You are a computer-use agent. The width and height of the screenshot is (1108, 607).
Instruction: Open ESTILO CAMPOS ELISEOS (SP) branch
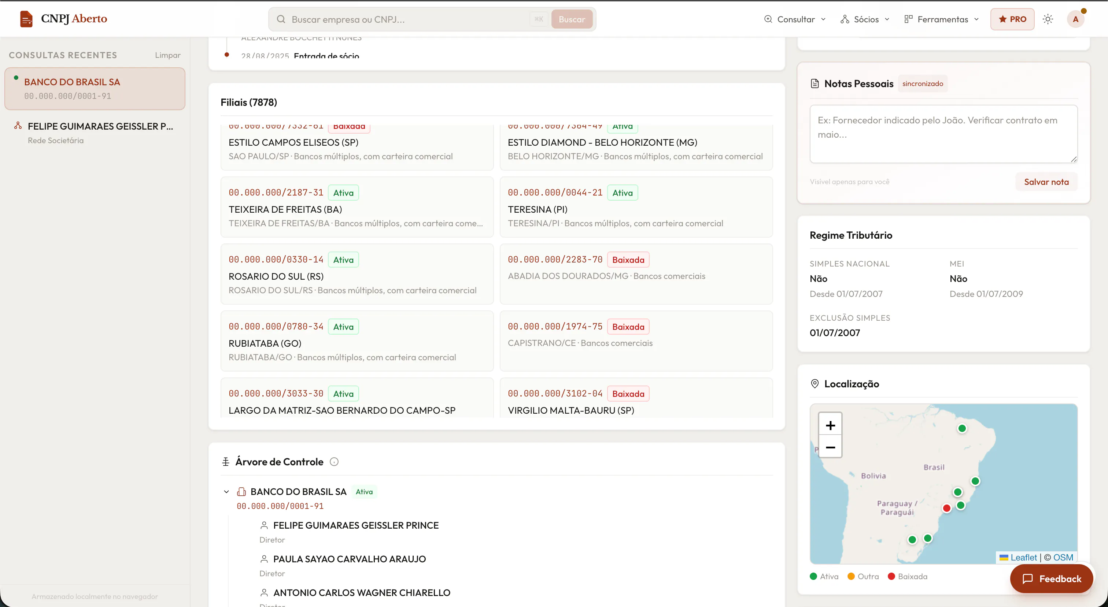[x=357, y=148]
